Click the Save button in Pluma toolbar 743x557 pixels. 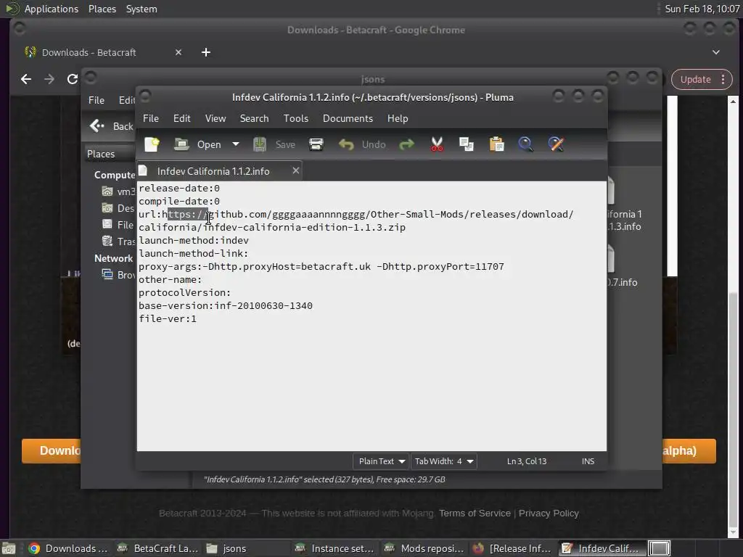tap(275, 144)
